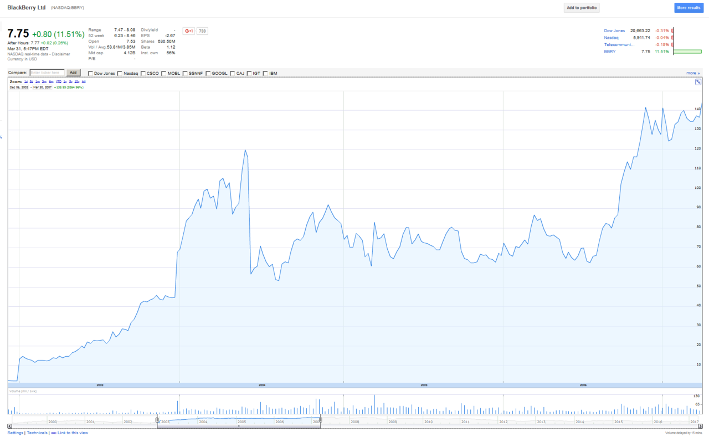Check the Nasdaq comparison checkbox
709x437 pixels.
(120, 73)
